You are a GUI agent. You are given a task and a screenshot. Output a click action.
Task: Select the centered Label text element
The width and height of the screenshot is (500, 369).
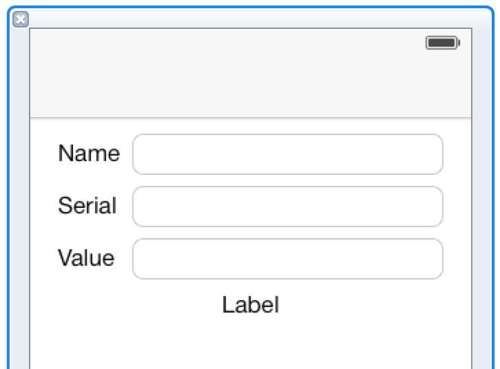click(x=251, y=305)
